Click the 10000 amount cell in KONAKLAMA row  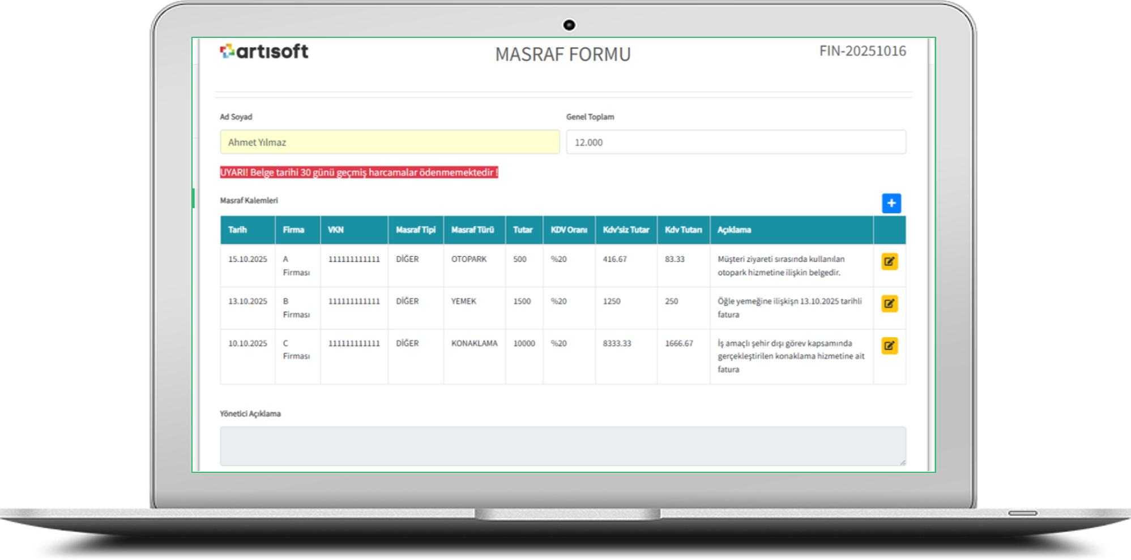click(x=524, y=343)
